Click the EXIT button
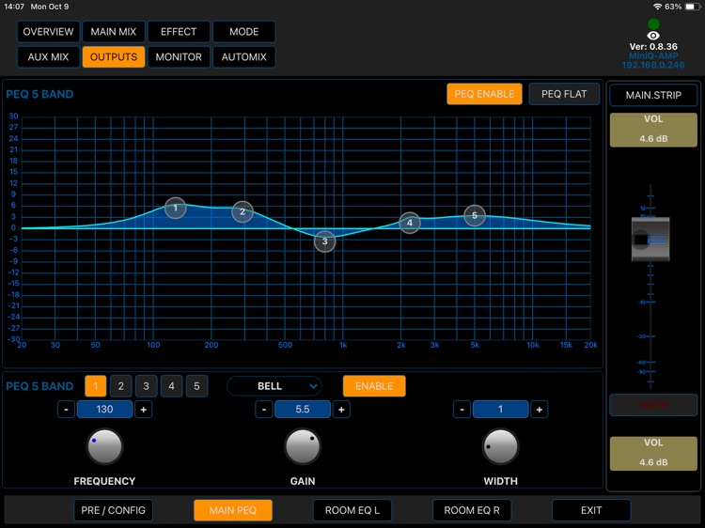 point(591,510)
